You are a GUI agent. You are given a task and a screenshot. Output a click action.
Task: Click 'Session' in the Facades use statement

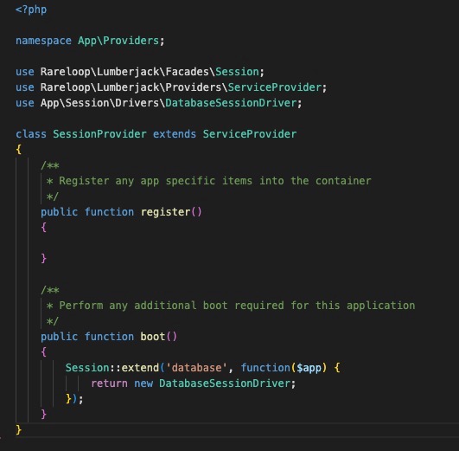click(237, 72)
